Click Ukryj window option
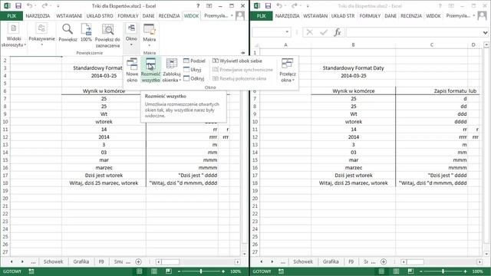This screenshot has width=491, height=276. [x=193, y=70]
